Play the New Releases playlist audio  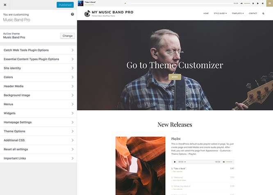point(175,161)
